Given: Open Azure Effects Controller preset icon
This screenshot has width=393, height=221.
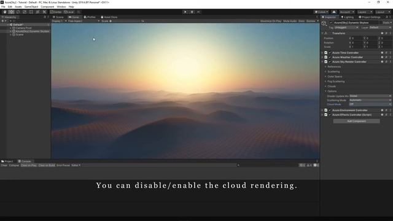Looking at the screenshot, I should click(x=386, y=115).
